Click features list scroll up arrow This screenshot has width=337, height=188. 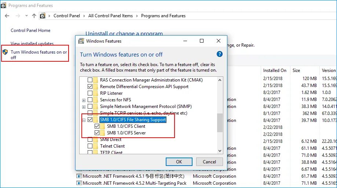tap(220, 80)
